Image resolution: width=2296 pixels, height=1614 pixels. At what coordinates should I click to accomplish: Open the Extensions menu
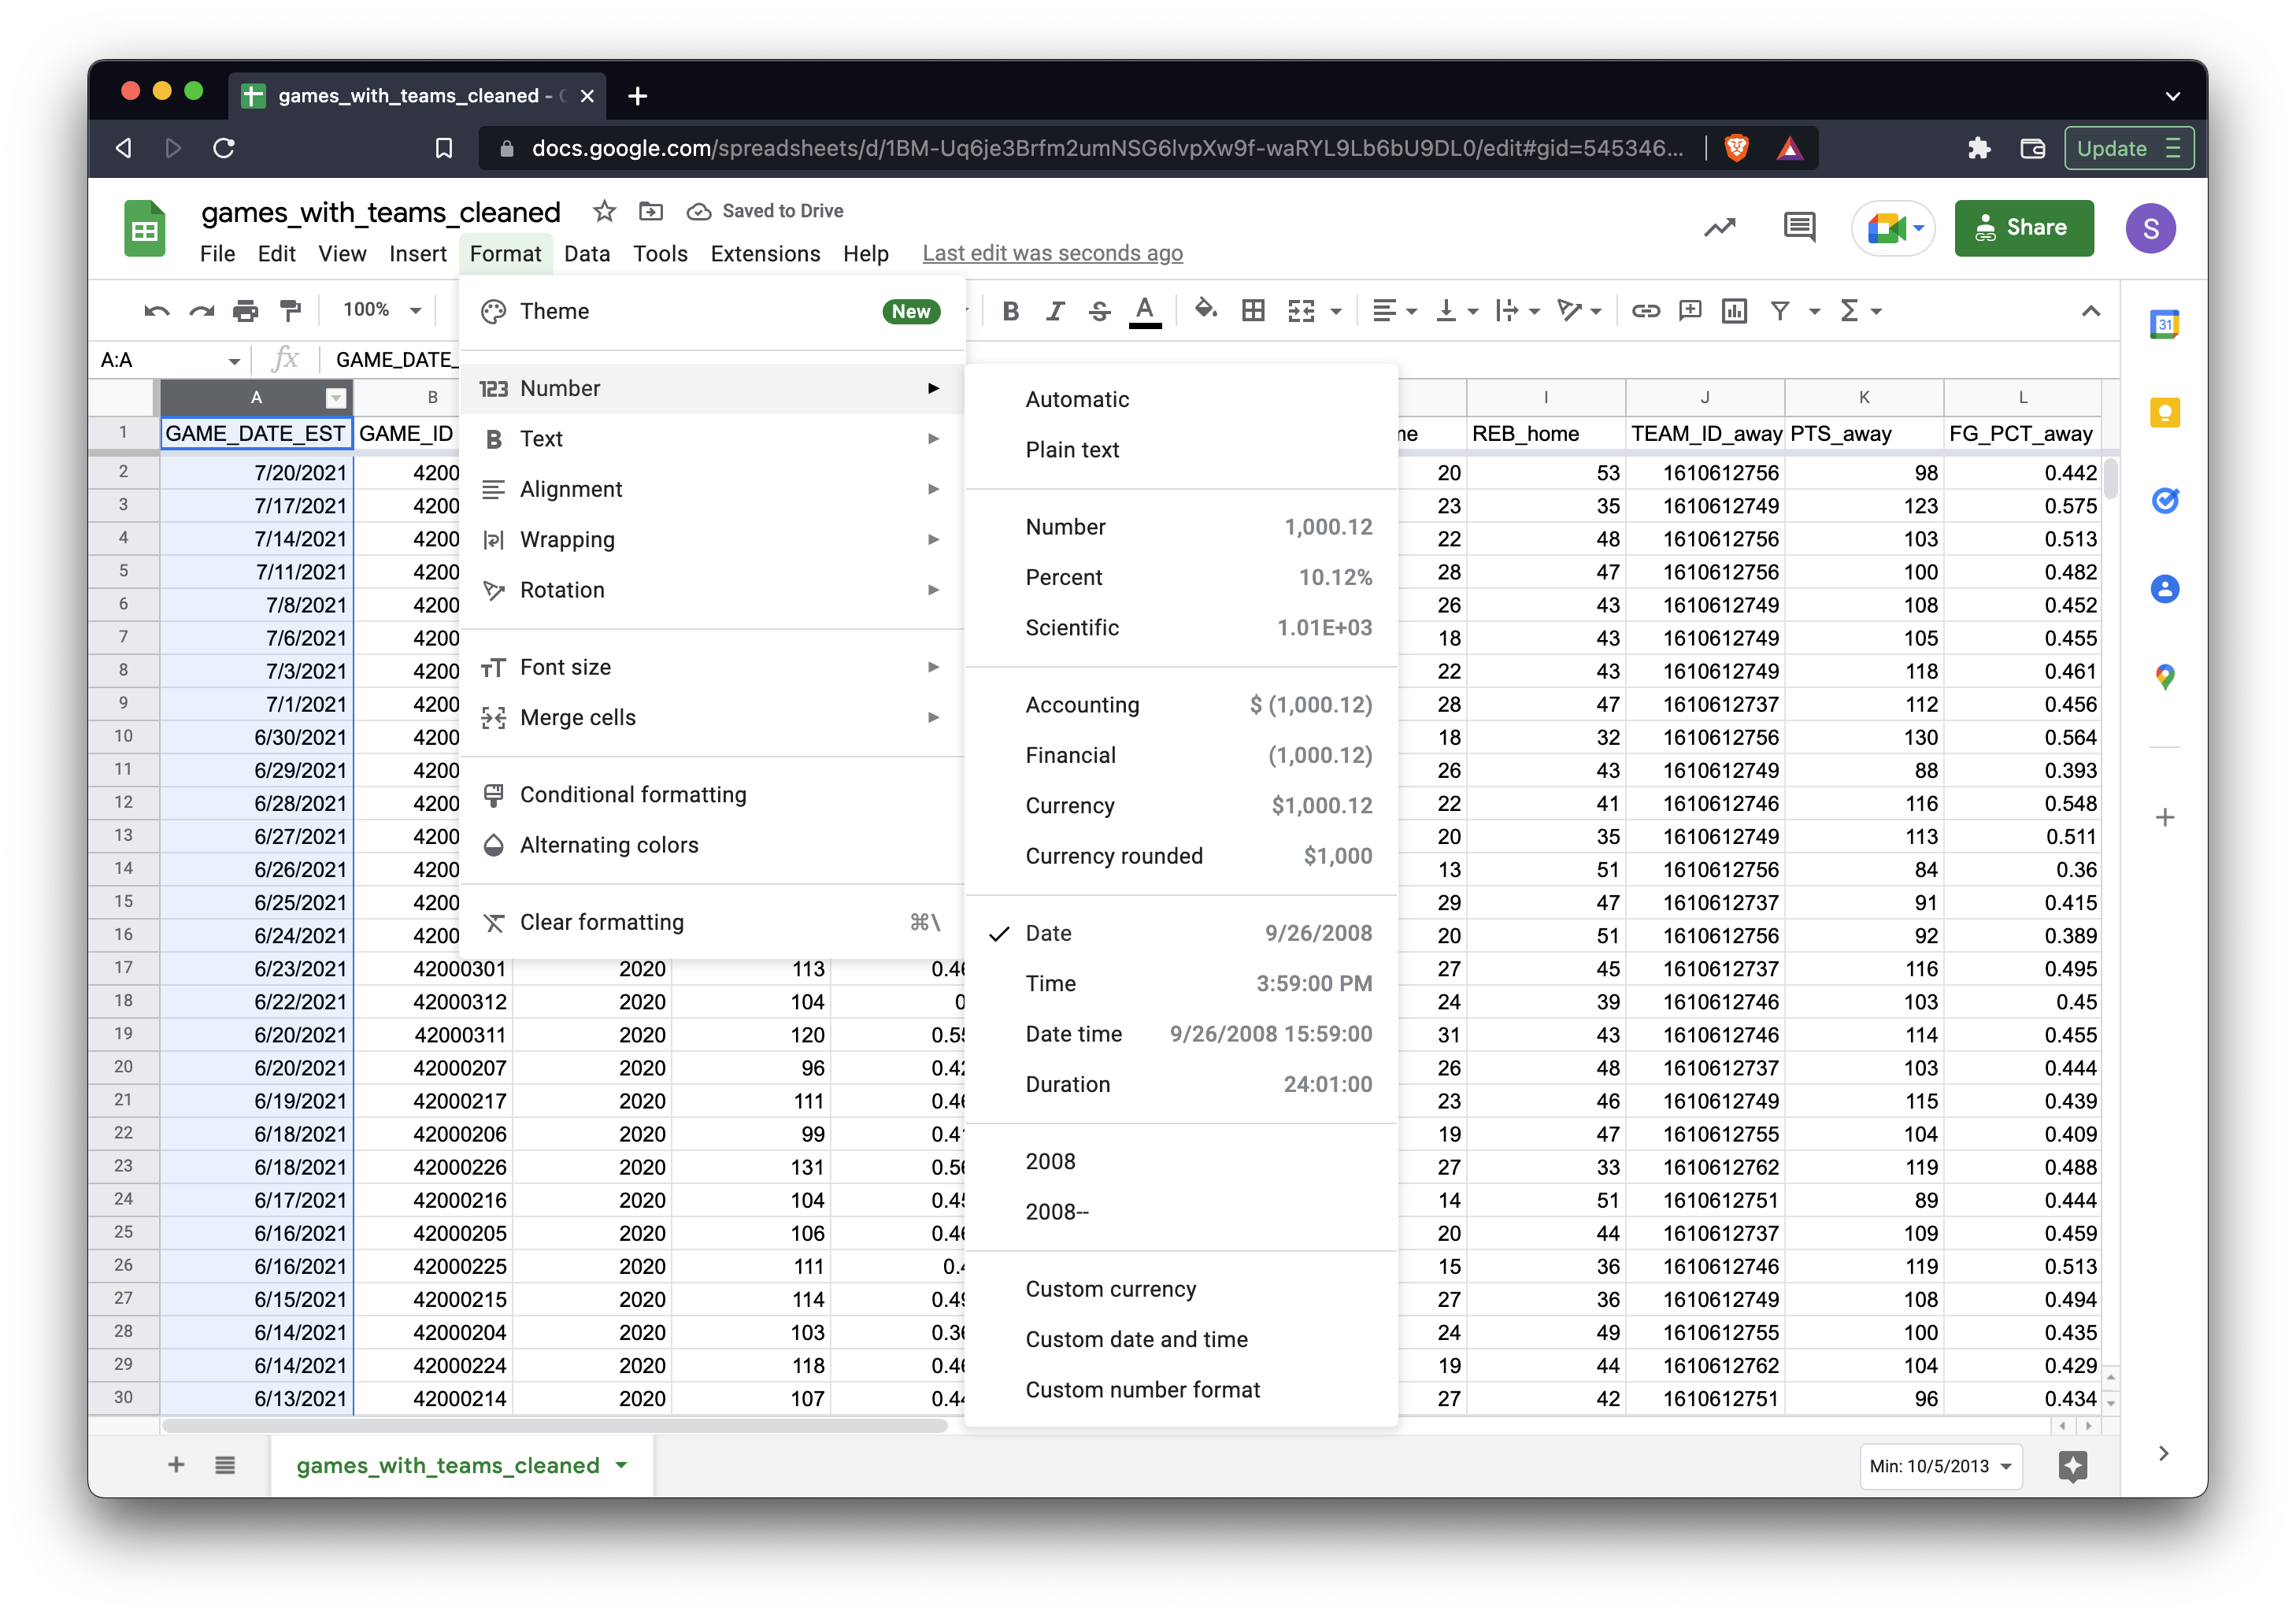tap(765, 253)
